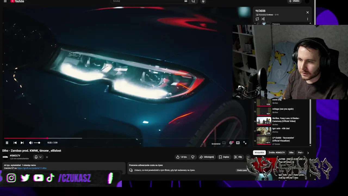
Task: Select the Diho filter chip
Action: 291,153
